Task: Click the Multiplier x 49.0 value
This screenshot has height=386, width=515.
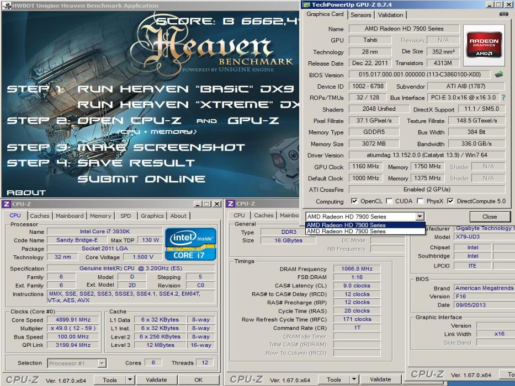Action: [73, 328]
